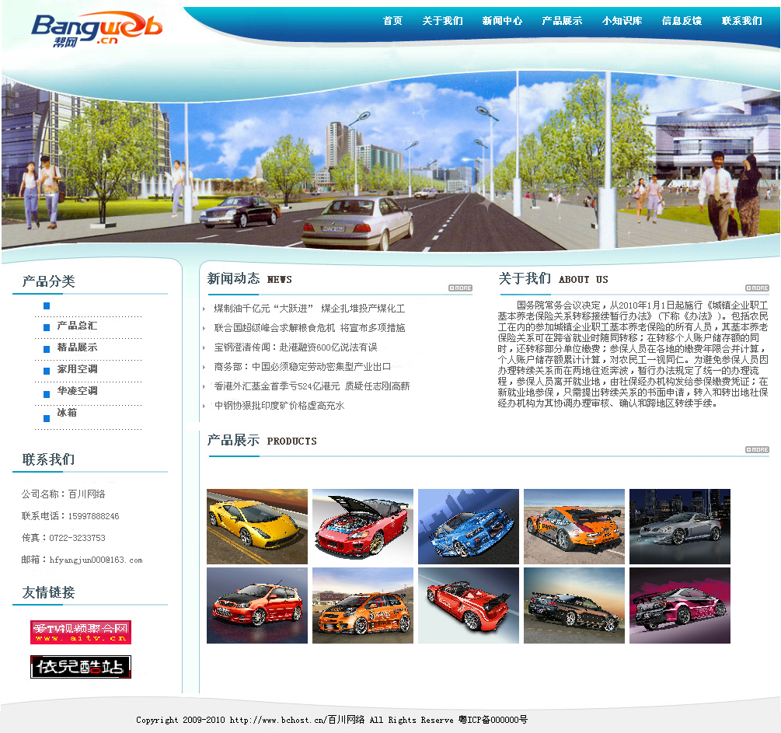Click the MORE icon beside 新闻动态 NEWS
The image size is (781, 733).
pyautogui.click(x=460, y=288)
